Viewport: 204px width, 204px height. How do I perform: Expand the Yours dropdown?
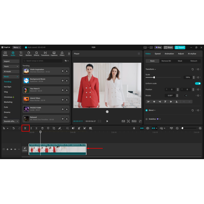pyautogui.click(x=11, y=66)
